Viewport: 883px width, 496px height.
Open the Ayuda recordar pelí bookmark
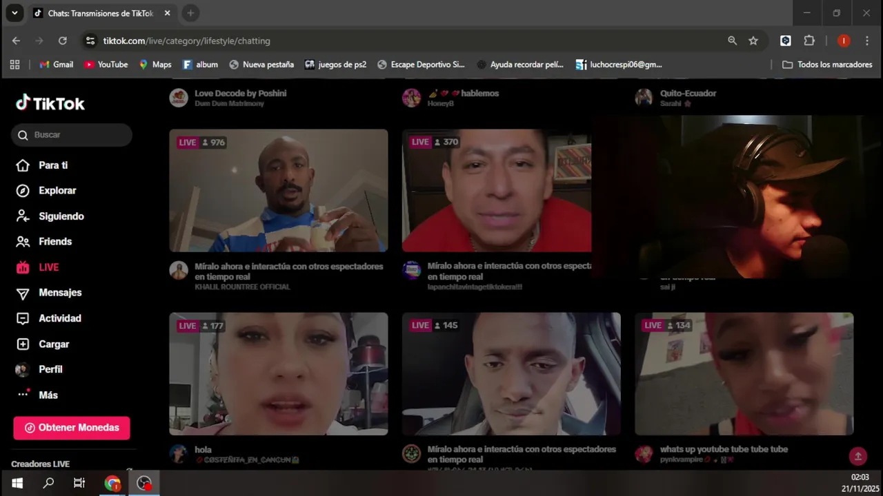[x=520, y=65]
